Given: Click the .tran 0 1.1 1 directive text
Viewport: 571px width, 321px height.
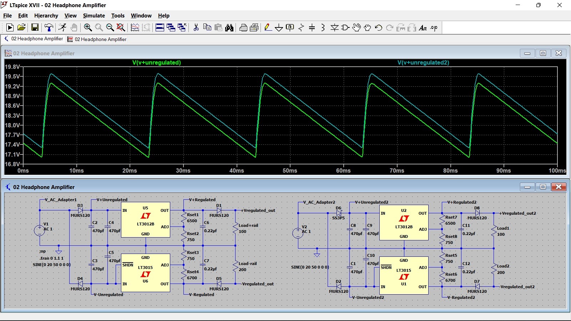Looking at the screenshot, I should coord(52,258).
